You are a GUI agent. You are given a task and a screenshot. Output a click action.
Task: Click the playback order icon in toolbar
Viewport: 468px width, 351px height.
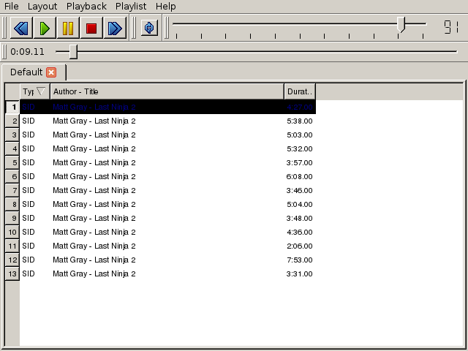tap(149, 29)
